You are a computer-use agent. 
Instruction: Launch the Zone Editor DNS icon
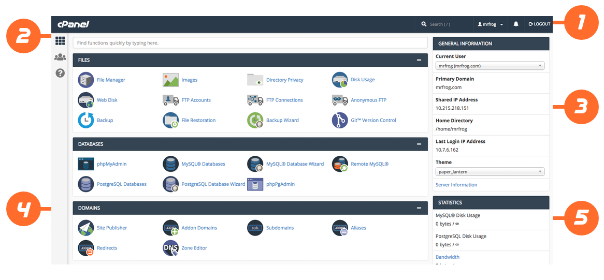click(170, 248)
